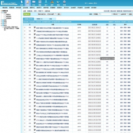Screen dimensions: 133x133
Task: Click the sidebar collapse handle on divider
Action: (22, 71)
